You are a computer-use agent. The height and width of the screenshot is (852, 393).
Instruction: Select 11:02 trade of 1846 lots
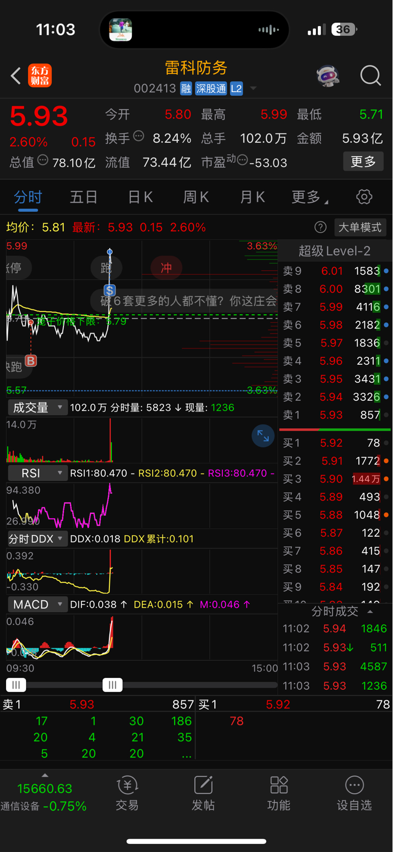[x=335, y=628]
